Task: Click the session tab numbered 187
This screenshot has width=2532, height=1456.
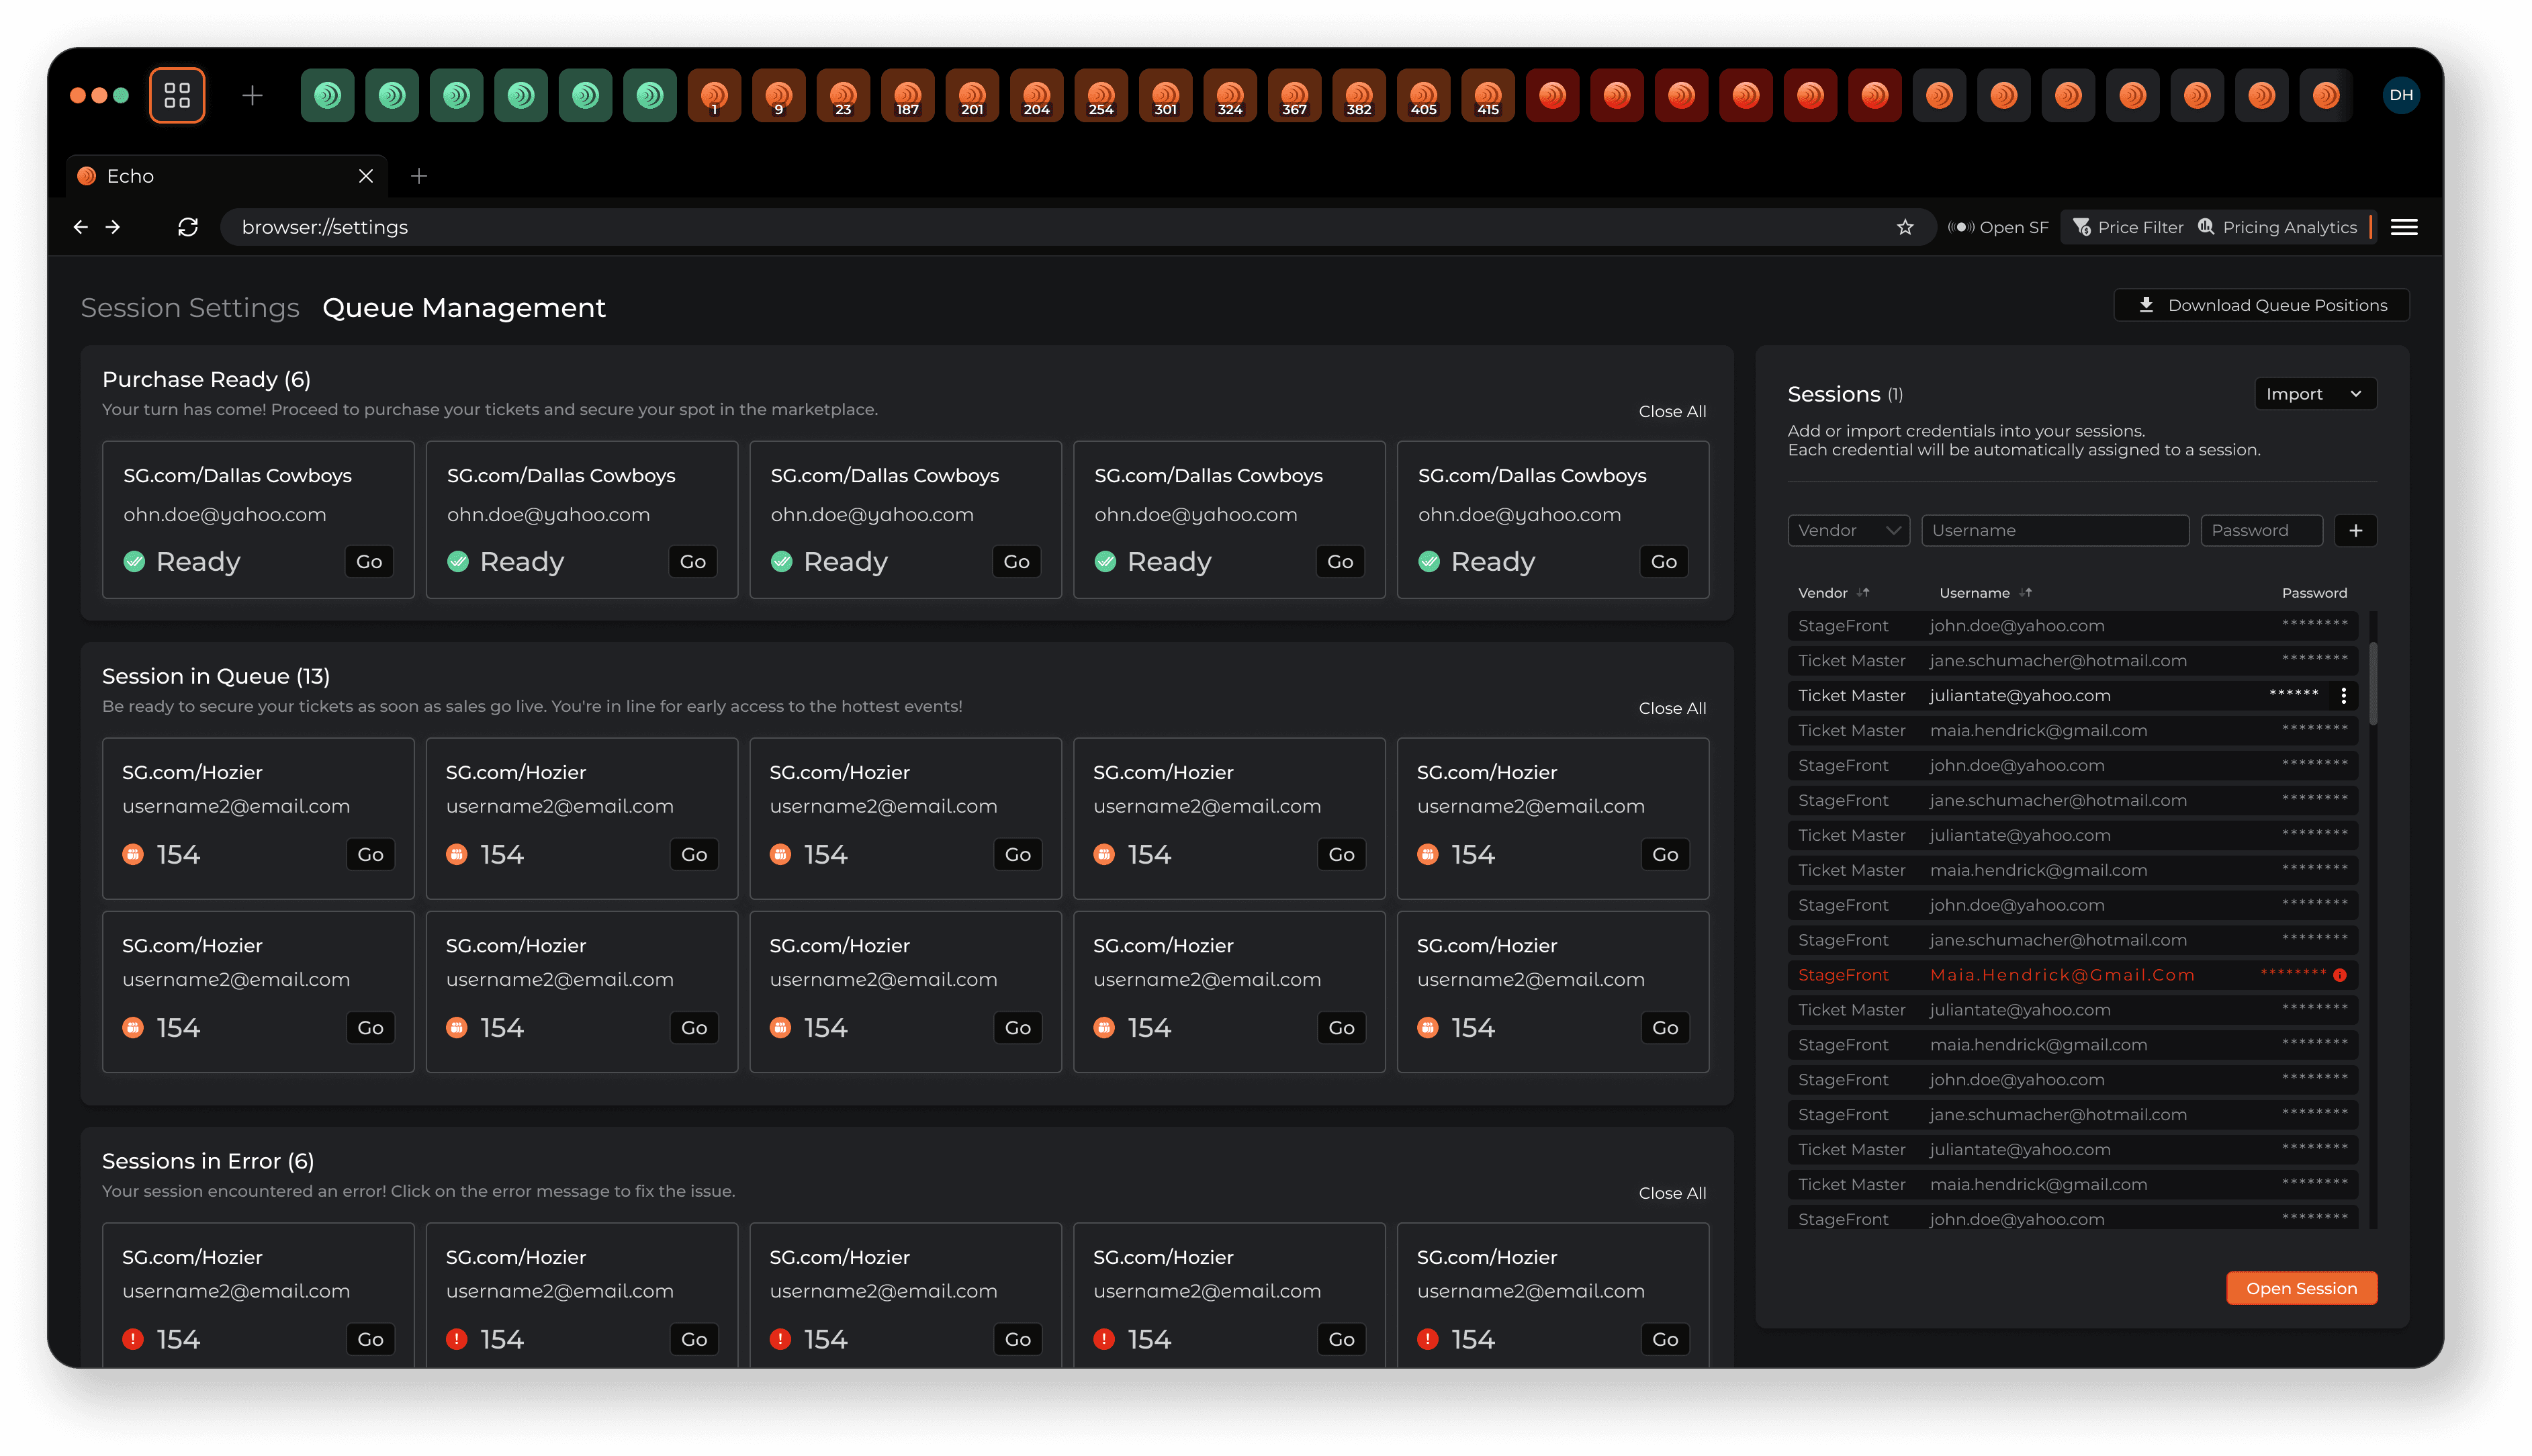Action: coord(907,95)
